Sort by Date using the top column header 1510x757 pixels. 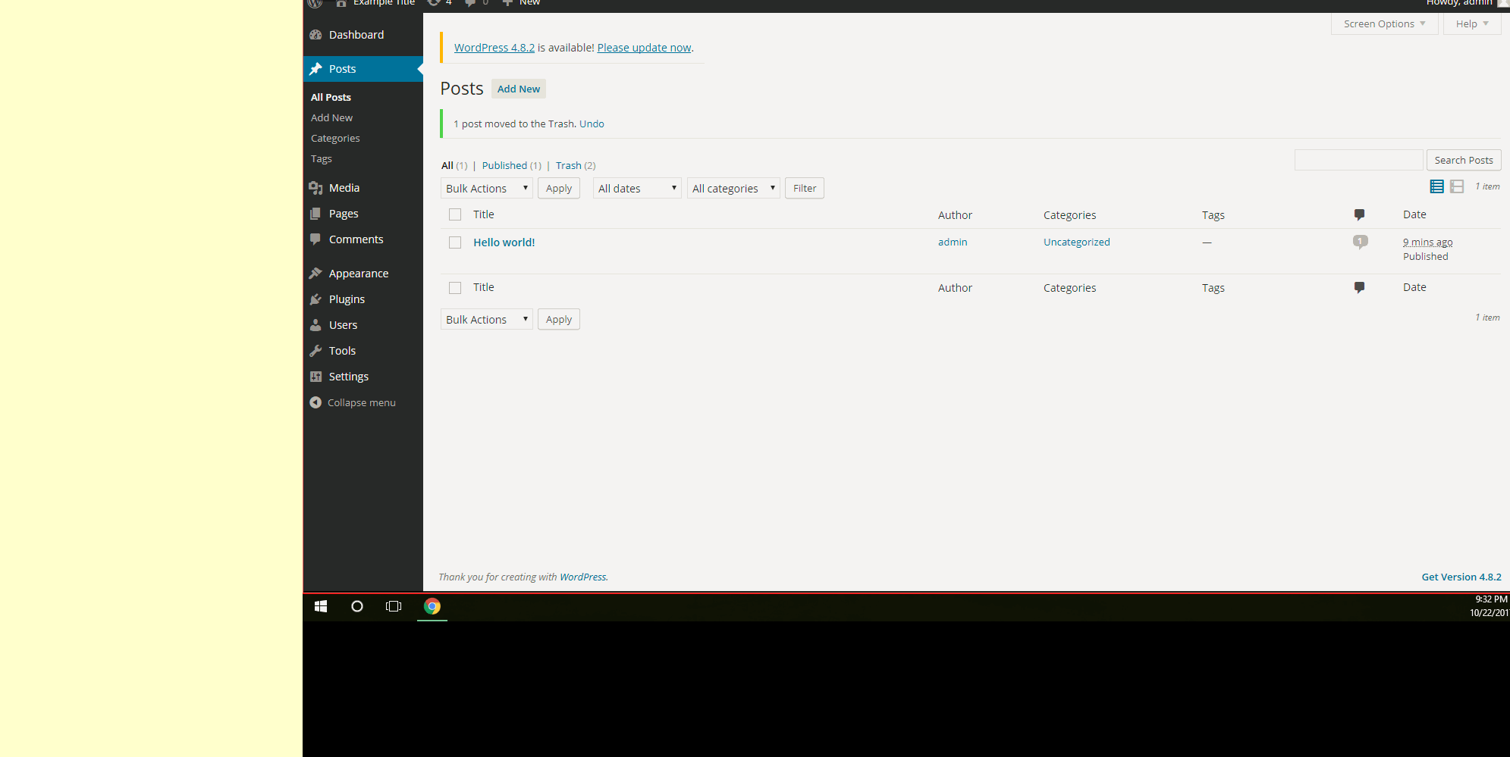tap(1414, 214)
